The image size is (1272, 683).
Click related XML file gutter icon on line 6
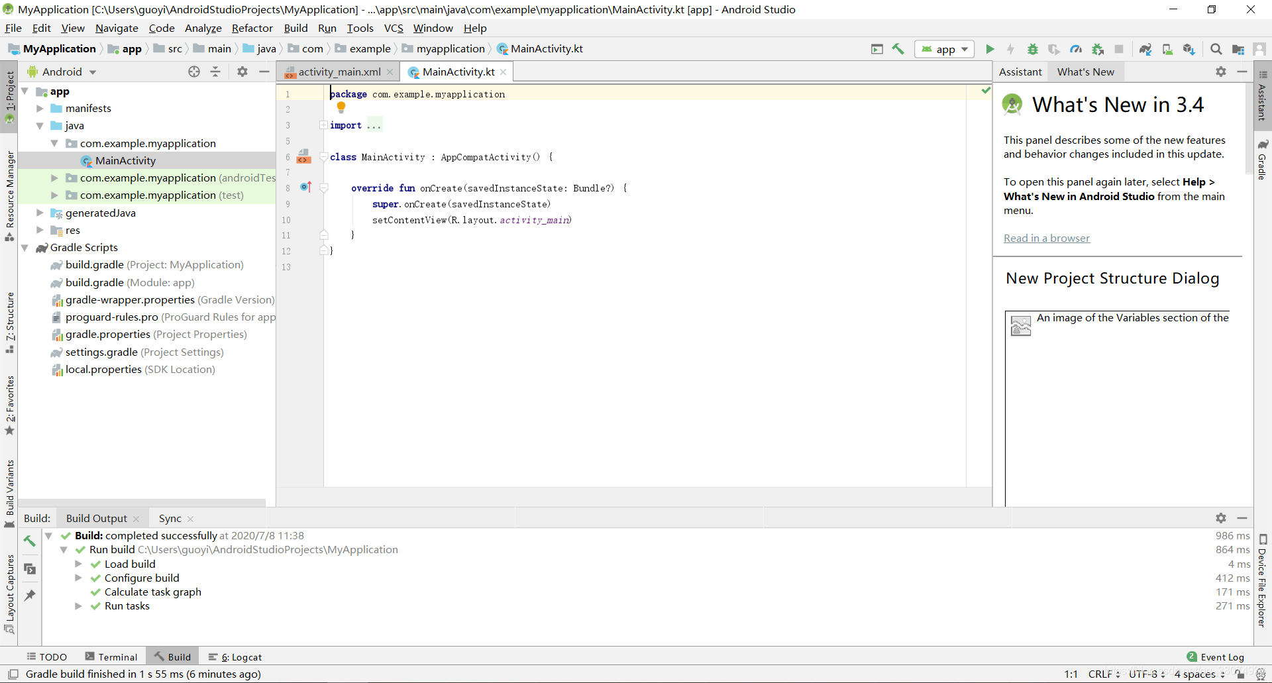pyautogui.click(x=303, y=156)
